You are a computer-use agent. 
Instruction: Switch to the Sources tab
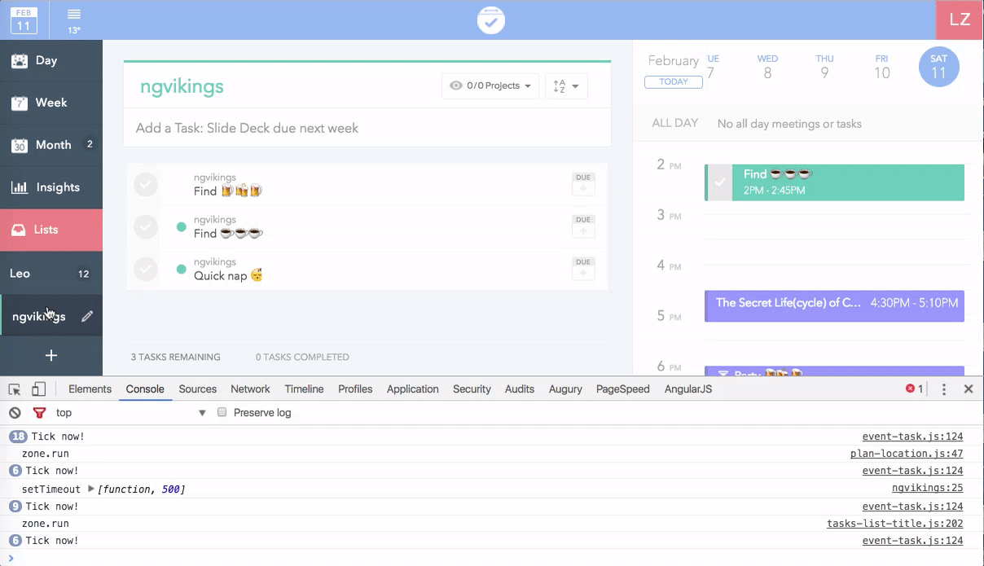(x=198, y=389)
